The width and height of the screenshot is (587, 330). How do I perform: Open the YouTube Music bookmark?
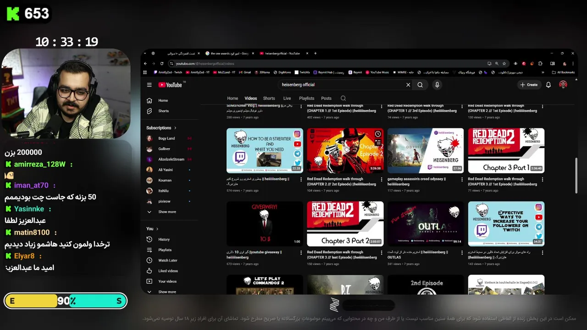377,72
